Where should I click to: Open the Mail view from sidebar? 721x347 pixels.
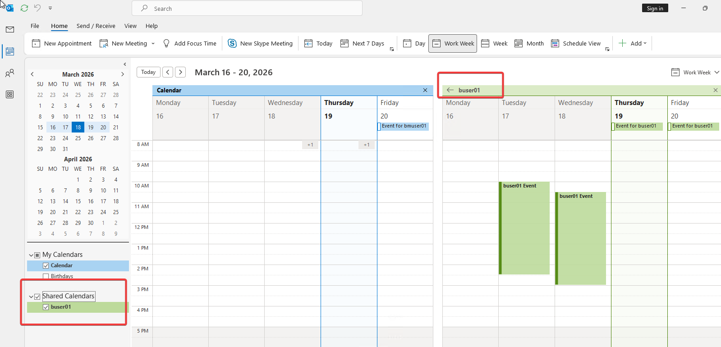[x=10, y=30]
